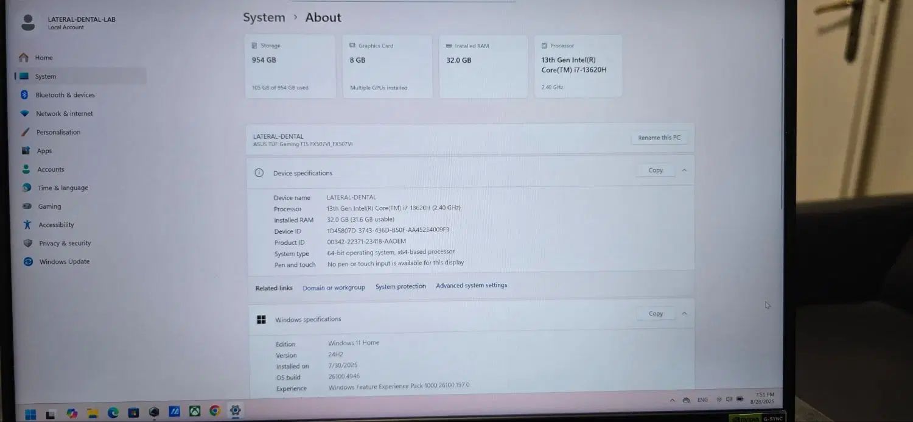913x422 pixels.
Task: Open Google Chrome from the taskbar
Action: pos(215,411)
